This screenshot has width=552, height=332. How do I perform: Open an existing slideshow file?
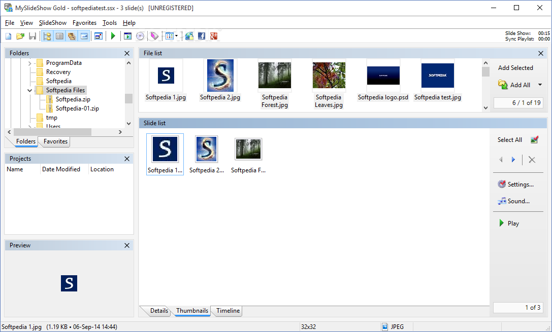20,36
